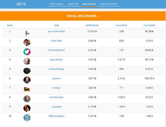
Task: Select the 4.26 K followers value
Action: [149, 41]
